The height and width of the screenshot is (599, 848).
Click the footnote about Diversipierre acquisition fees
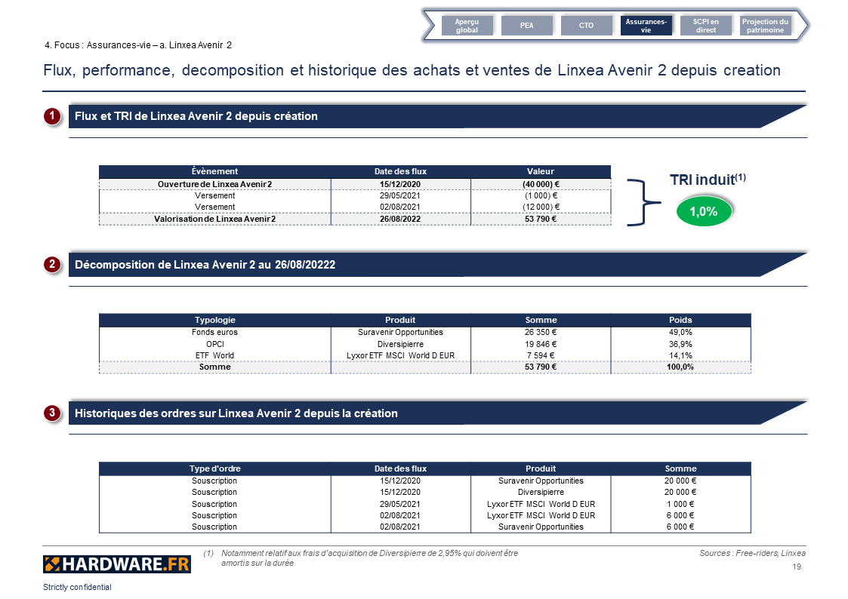pyautogui.click(x=361, y=558)
